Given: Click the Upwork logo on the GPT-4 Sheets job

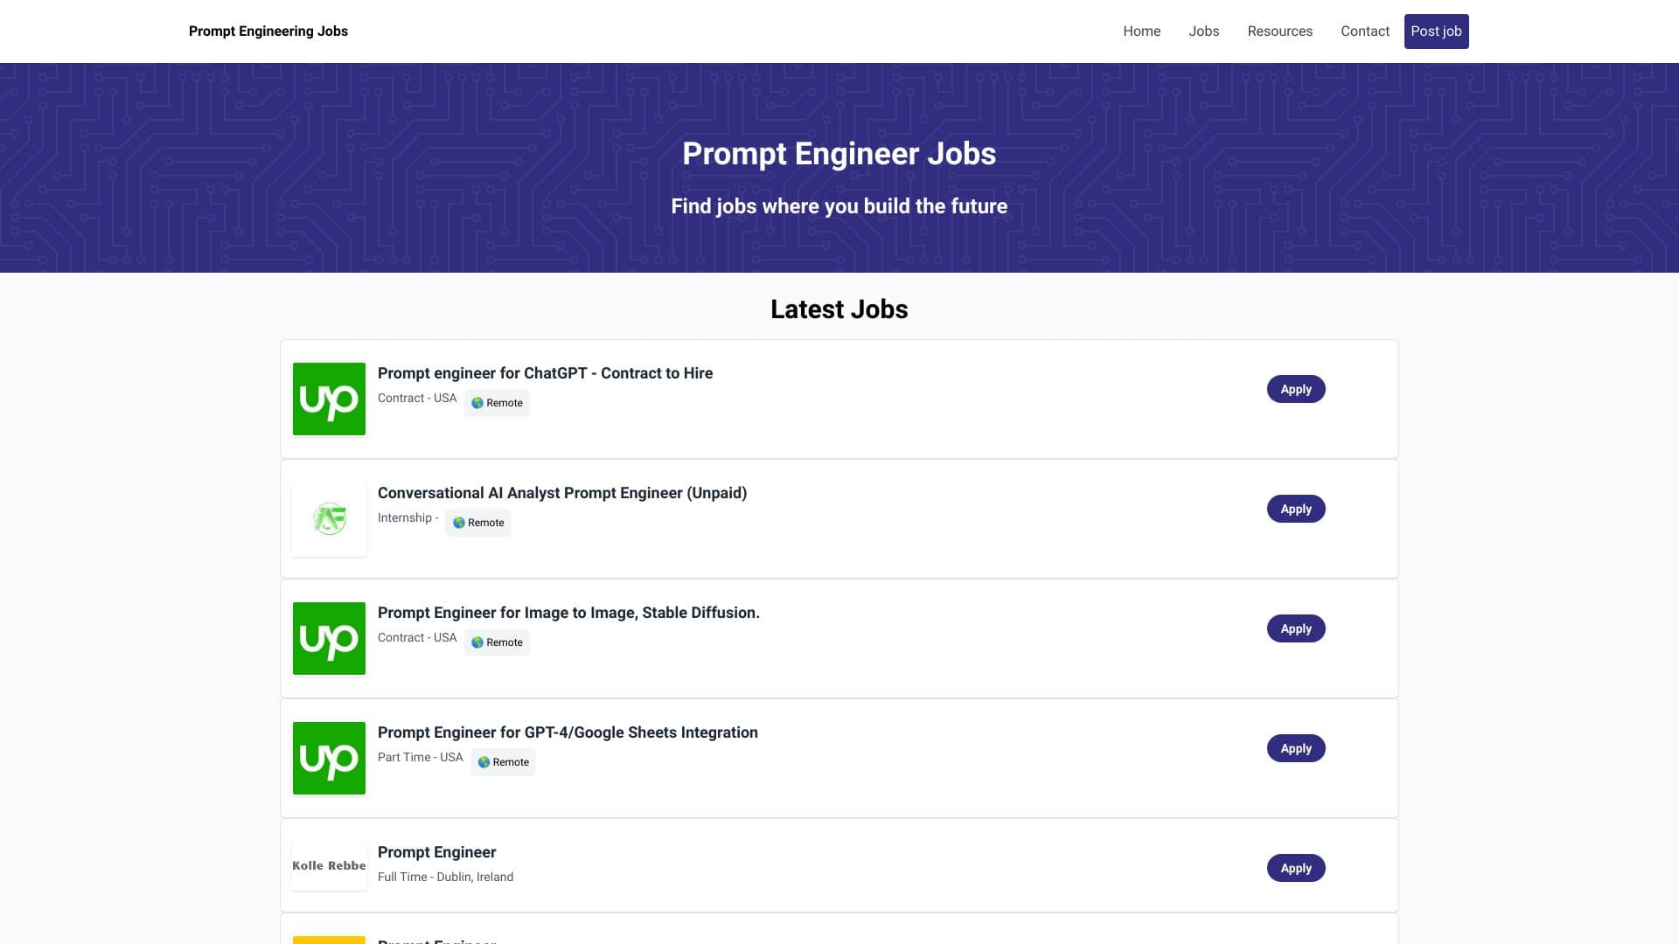Looking at the screenshot, I should tap(329, 758).
